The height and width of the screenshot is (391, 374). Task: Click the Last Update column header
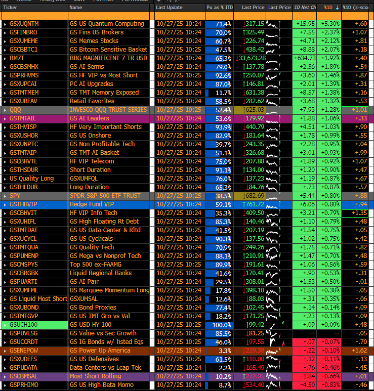point(179,8)
